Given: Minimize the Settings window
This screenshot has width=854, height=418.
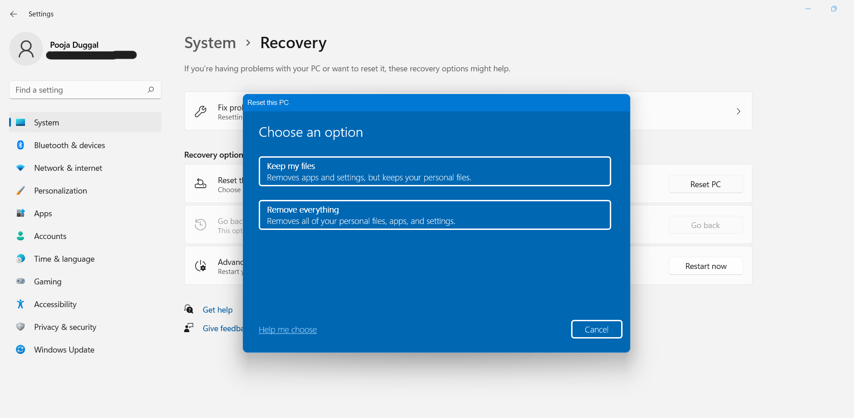Looking at the screenshot, I should point(808,9).
